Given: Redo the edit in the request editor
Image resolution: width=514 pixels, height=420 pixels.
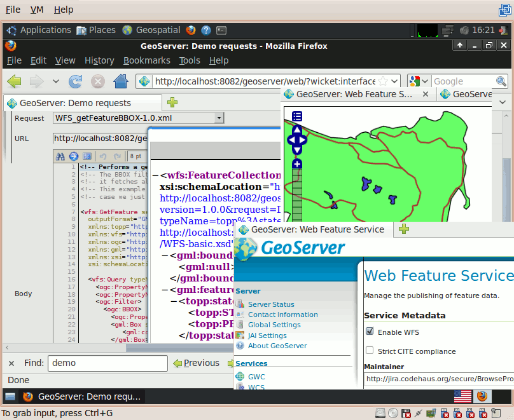Looking at the screenshot, I should [117, 156].
